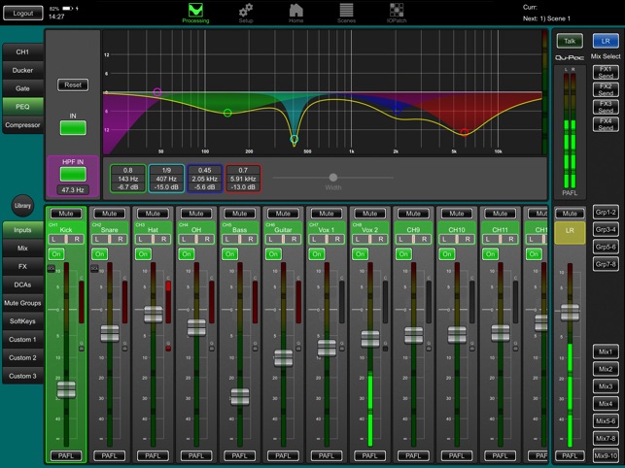
Task: Switch to the Compressor processing tab
Action: (22, 125)
